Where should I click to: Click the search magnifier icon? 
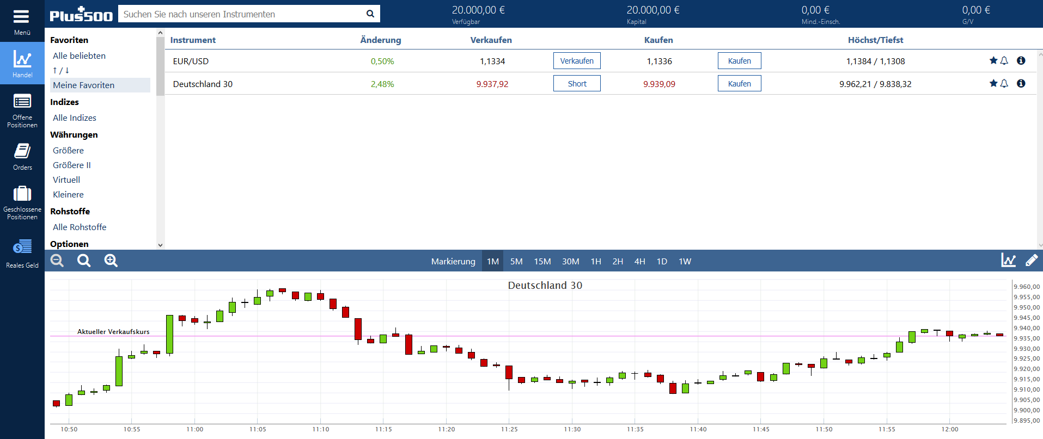tap(370, 14)
